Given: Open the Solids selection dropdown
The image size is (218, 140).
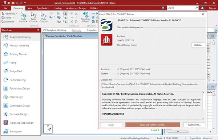Looking at the screenshot, I should point(13,18).
